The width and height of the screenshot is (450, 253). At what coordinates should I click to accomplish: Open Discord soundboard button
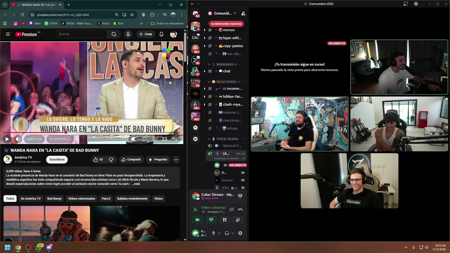click(238, 220)
